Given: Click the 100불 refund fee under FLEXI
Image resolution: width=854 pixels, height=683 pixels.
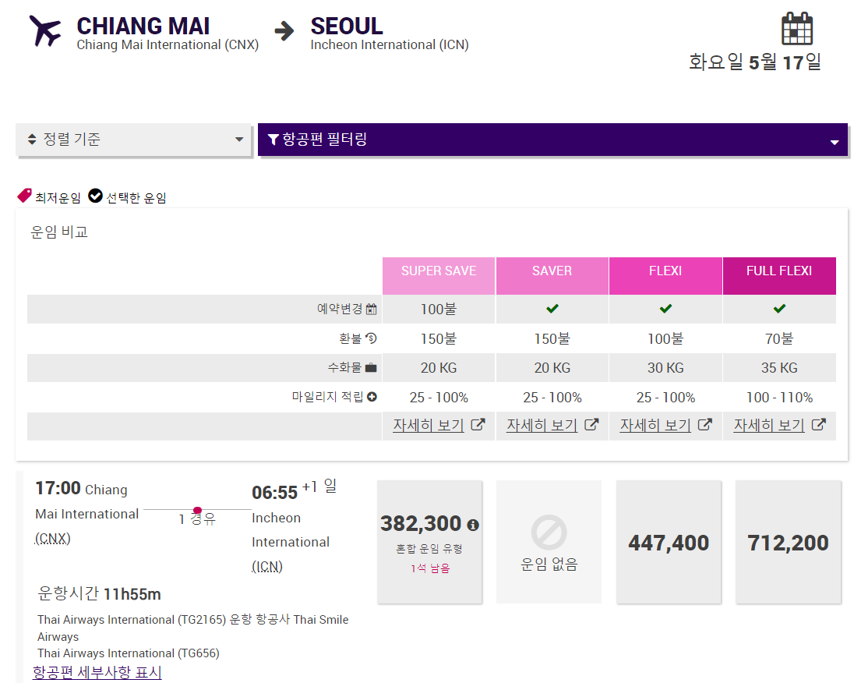Looking at the screenshot, I should [x=665, y=338].
